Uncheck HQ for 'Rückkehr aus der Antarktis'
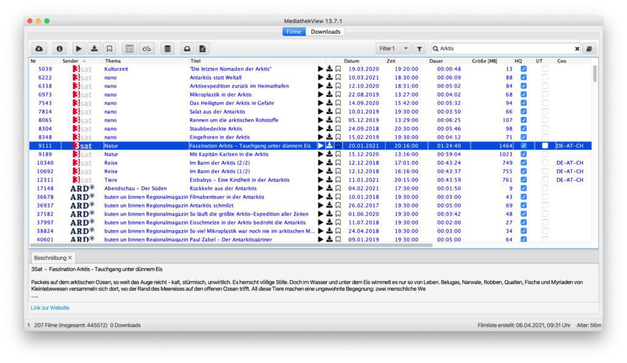The image size is (627, 363). click(523, 189)
